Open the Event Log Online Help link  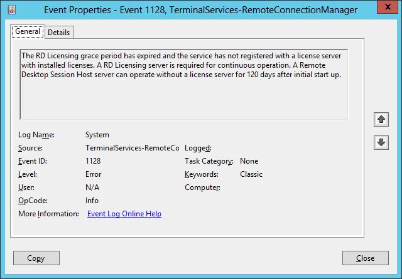point(124,214)
